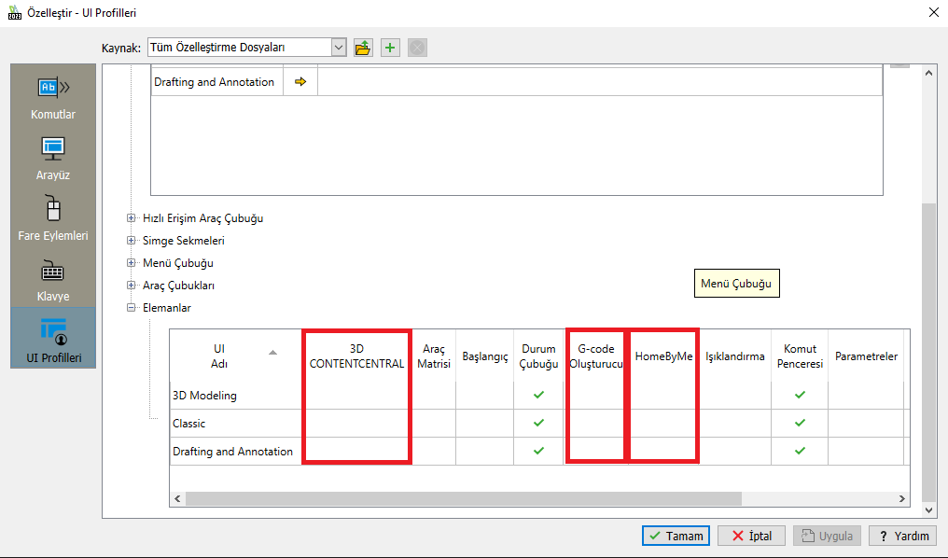
Task: Open the Komutlar section icon
Action: pos(52,89)
